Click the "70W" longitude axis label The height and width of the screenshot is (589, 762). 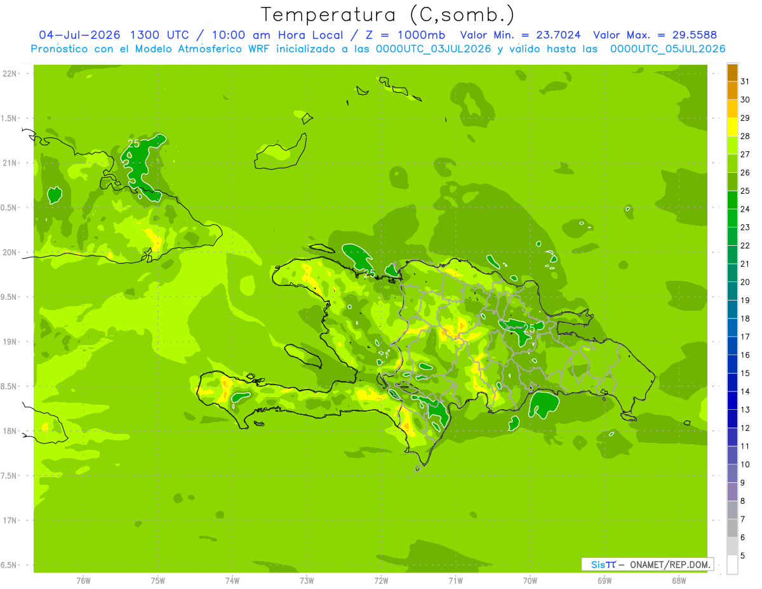[x=530, y=581]
